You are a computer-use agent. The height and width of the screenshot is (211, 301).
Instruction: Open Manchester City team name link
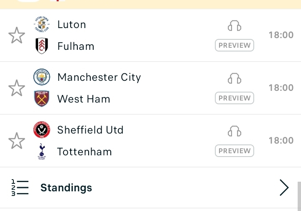tap(99, 77)
